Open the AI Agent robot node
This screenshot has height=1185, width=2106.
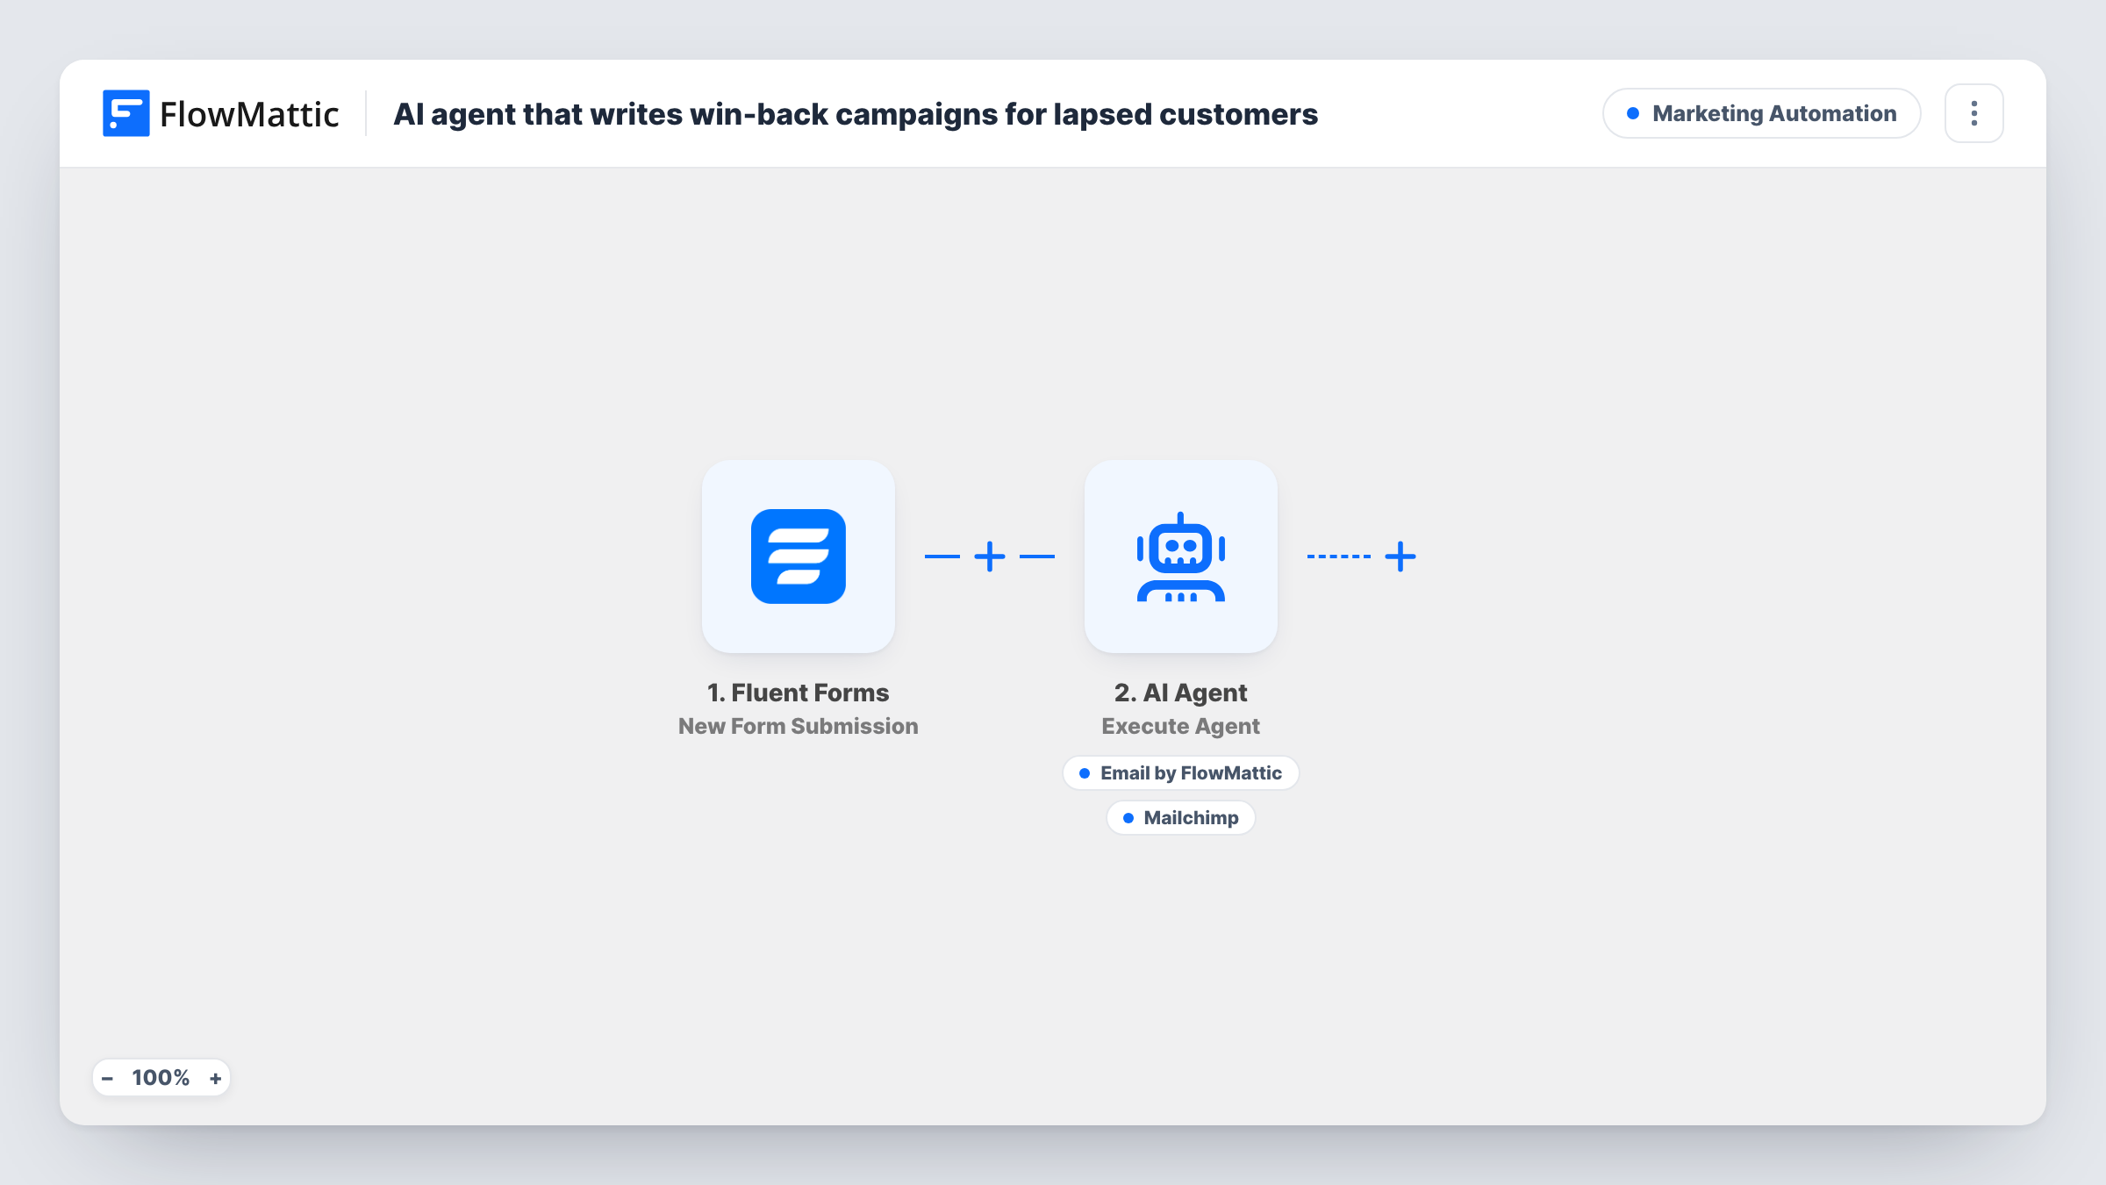coord(1180,556)
